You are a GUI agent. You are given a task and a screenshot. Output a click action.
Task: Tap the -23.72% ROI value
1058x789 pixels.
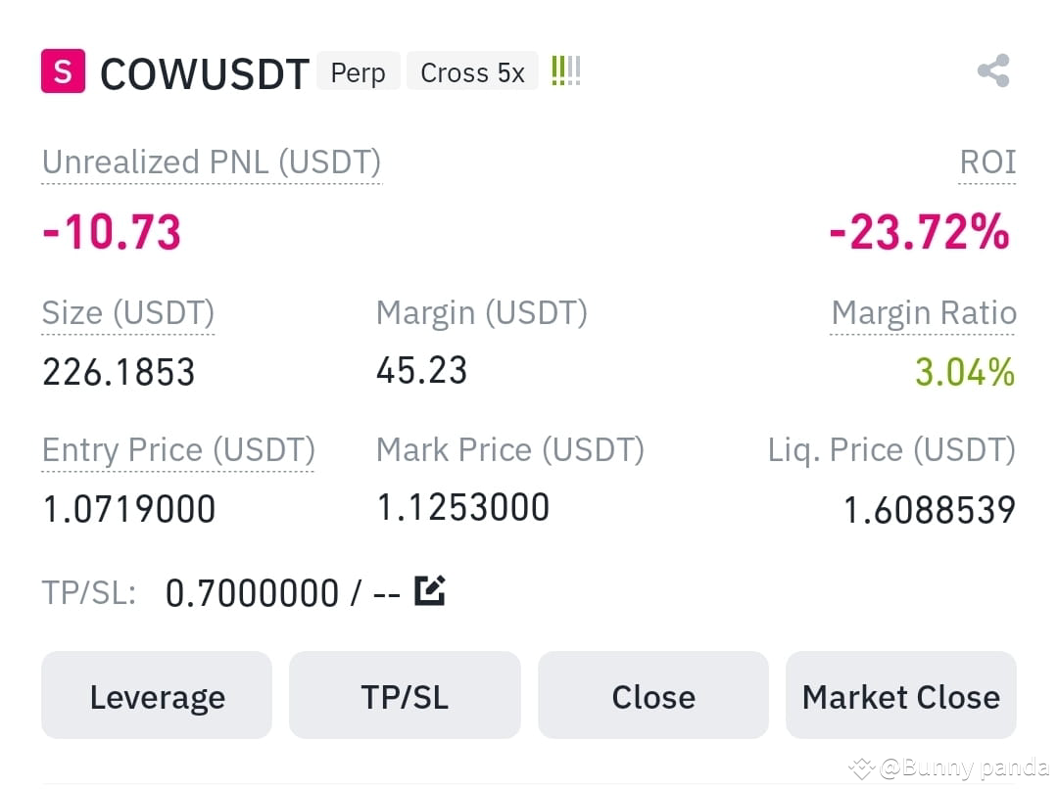tap(920, 232)
